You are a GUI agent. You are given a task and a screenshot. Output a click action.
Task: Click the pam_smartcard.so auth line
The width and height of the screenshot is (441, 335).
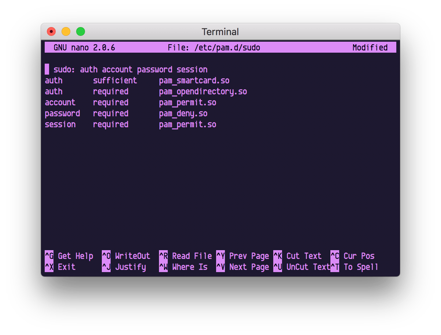(x=137, y=80)
